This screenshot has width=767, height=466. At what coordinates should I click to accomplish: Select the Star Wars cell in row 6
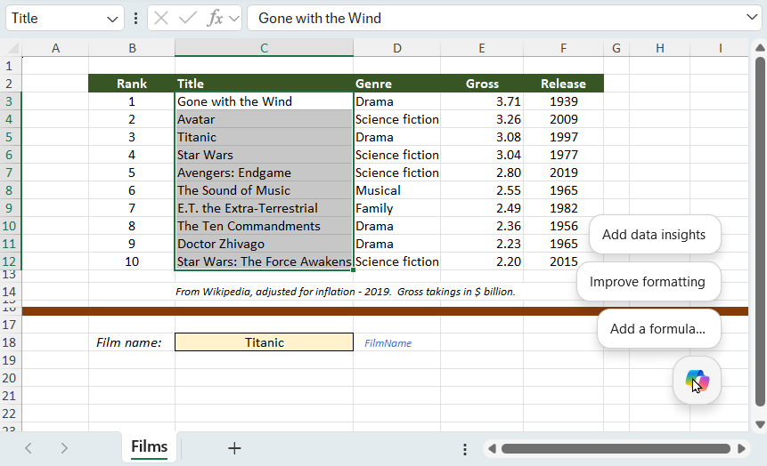coord(265,155)
